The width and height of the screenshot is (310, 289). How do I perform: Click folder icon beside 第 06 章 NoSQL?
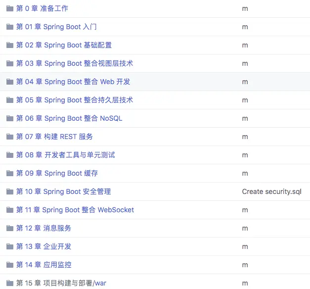10,118
